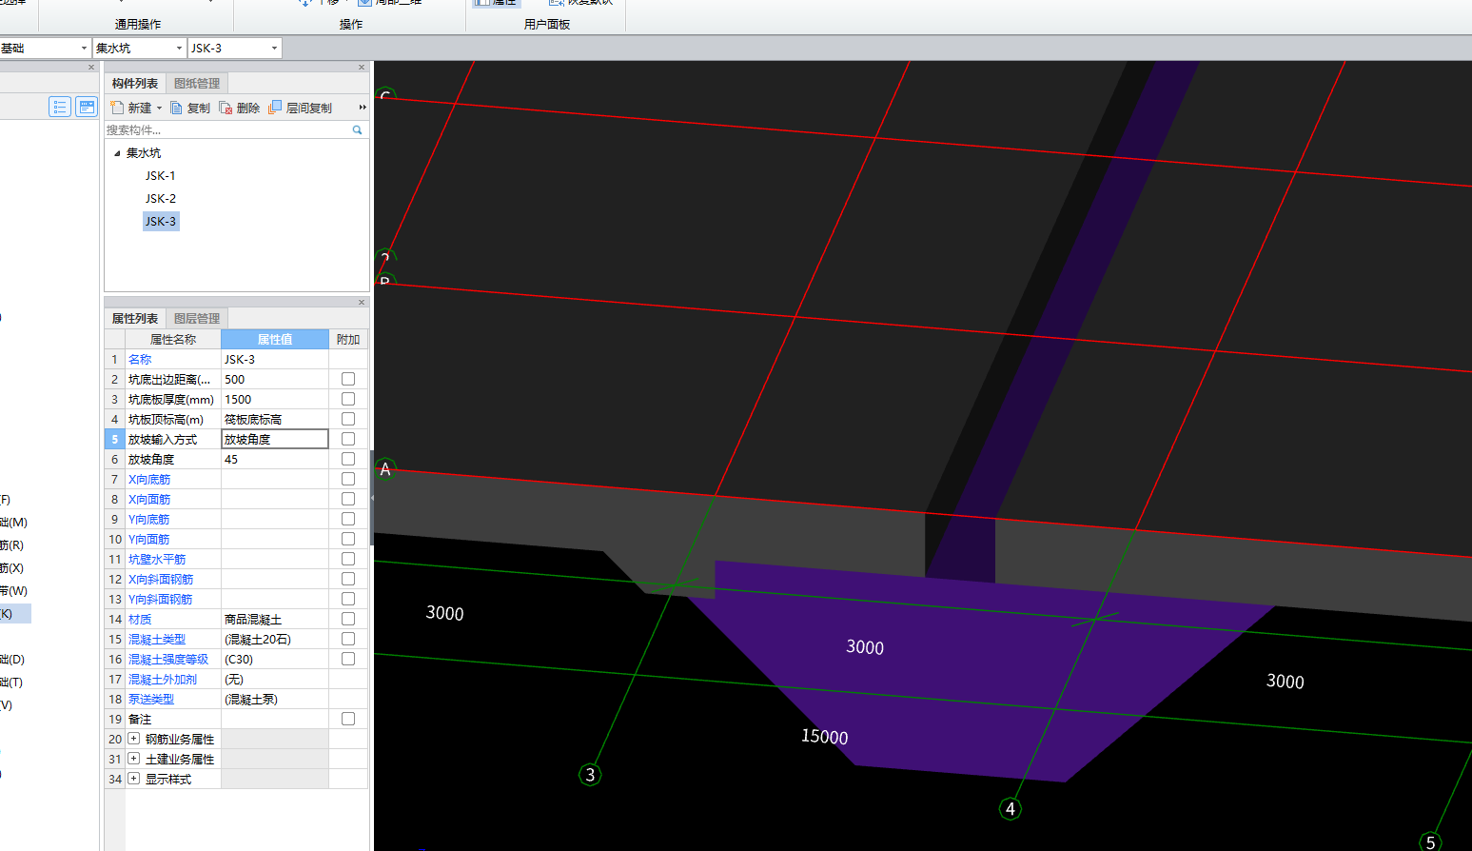1472x851 pixels.
Task: Click the 名称 property name
Action: (x=140, y=359)
